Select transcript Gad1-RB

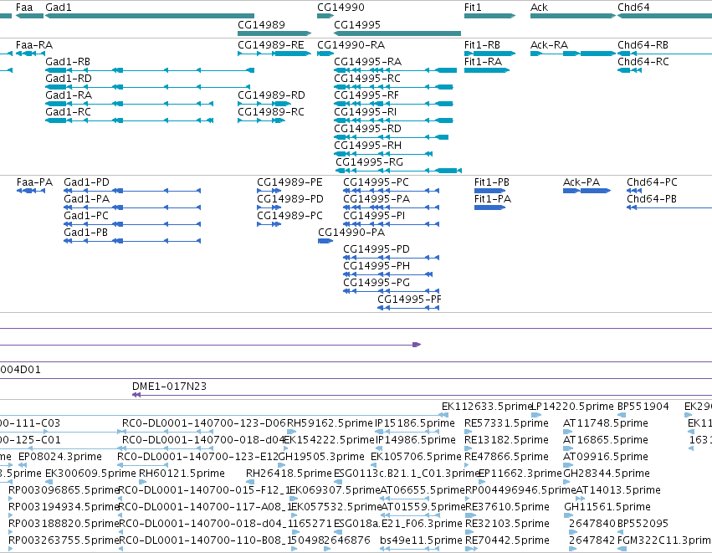click(150, 70)
